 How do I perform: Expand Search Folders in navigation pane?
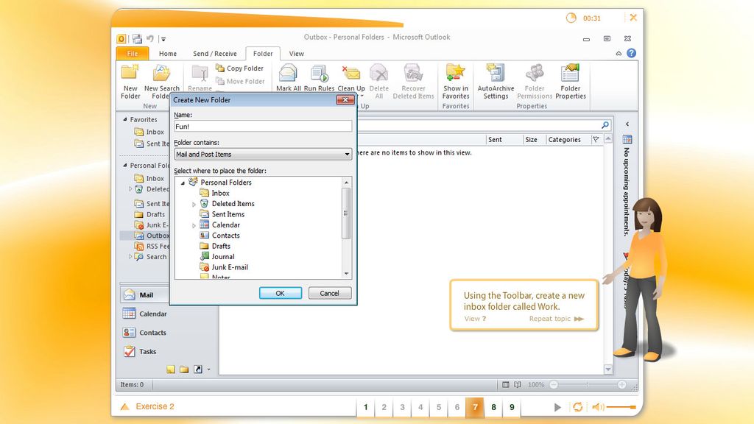tap(130, 257)
